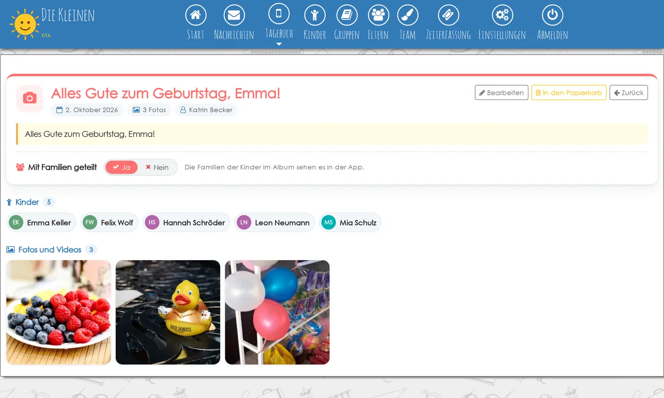664x398 pixels.
Task: Click the HS avatar of Hannah Schröder
Action: [152, 222]
